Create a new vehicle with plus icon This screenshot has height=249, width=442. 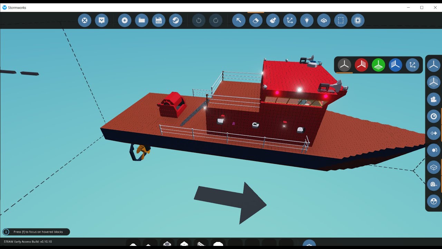[x=125, y=20]
